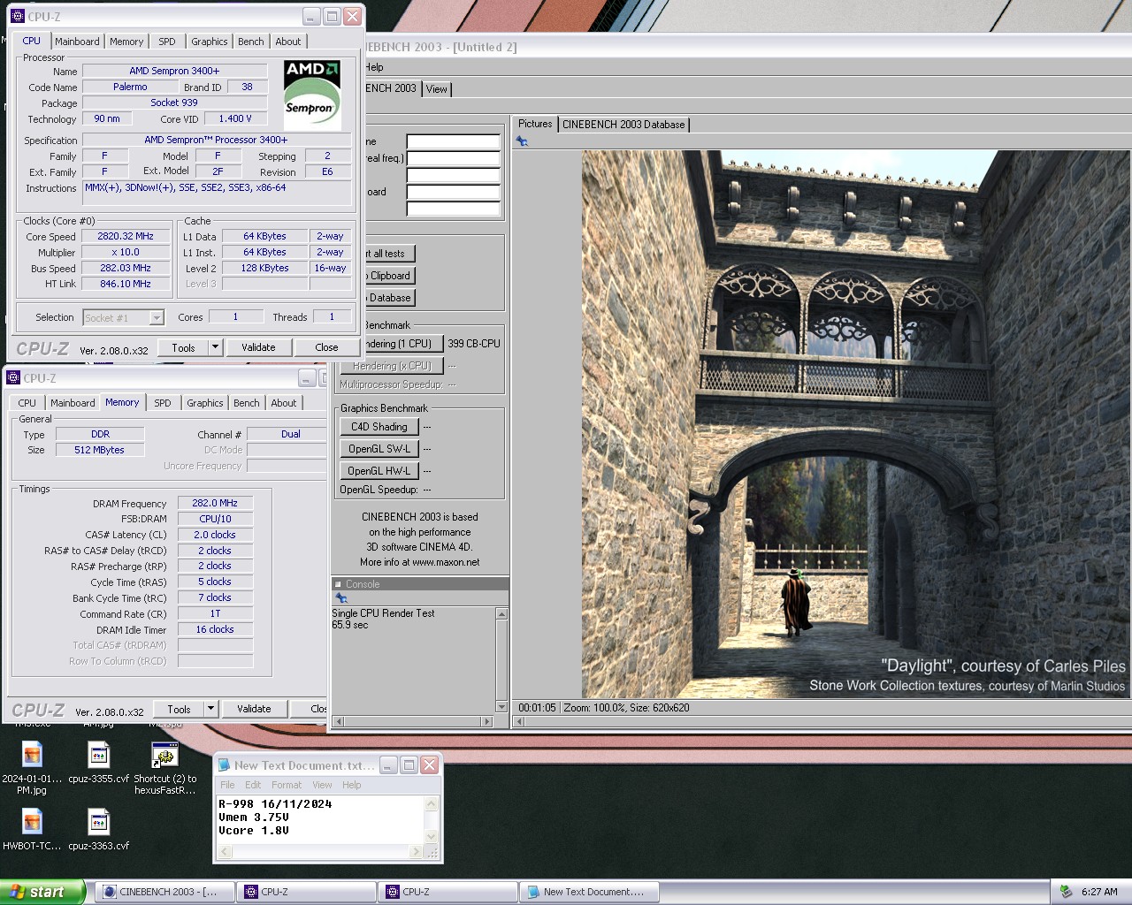This screenshot has width=1132, height=905.
Task: Select the Pictures tab in CINEBENCH
Action: pyautogui.click(x=535, y=124)
